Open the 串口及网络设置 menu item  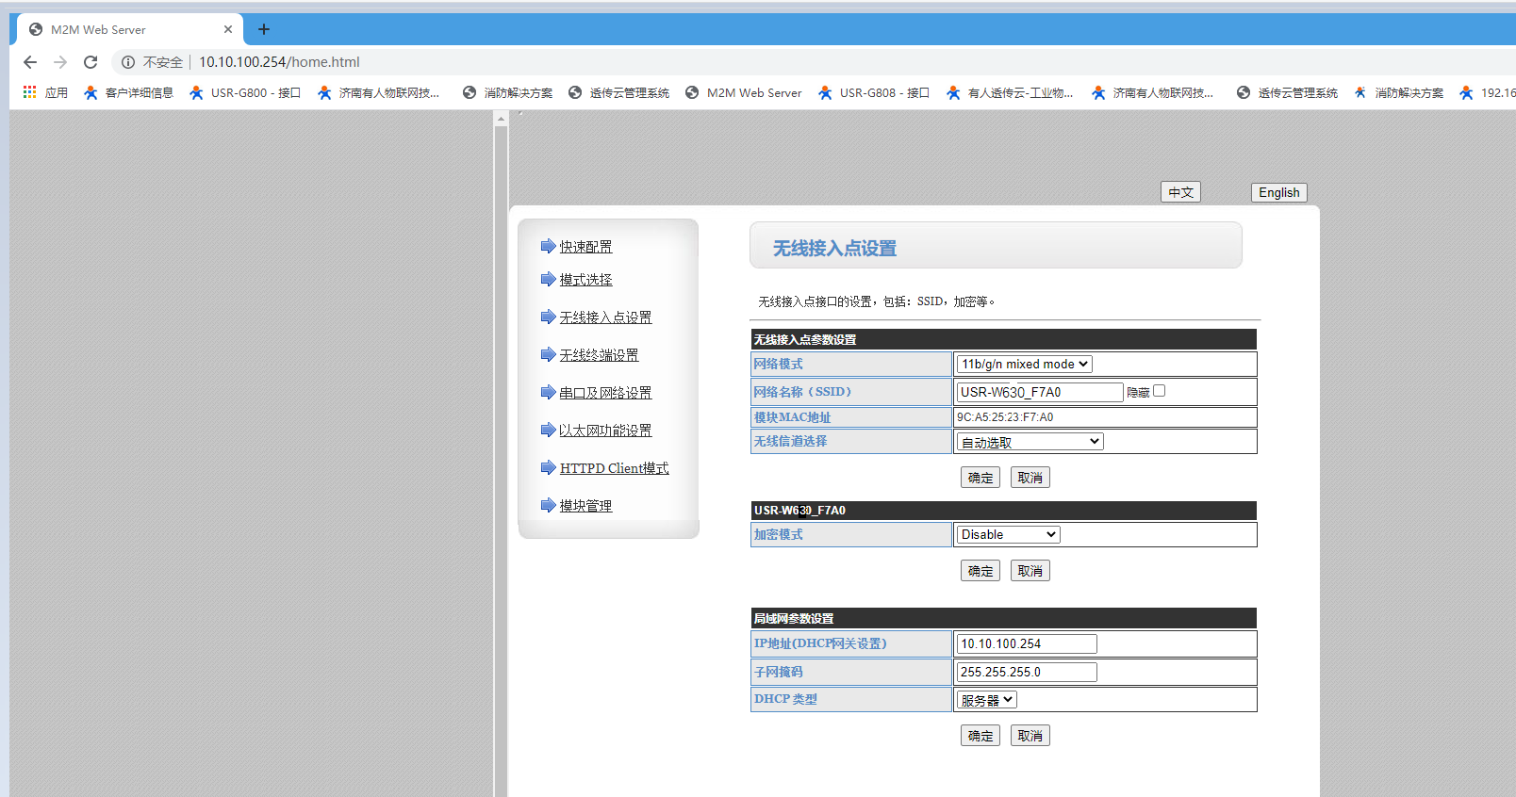(605, 393)
